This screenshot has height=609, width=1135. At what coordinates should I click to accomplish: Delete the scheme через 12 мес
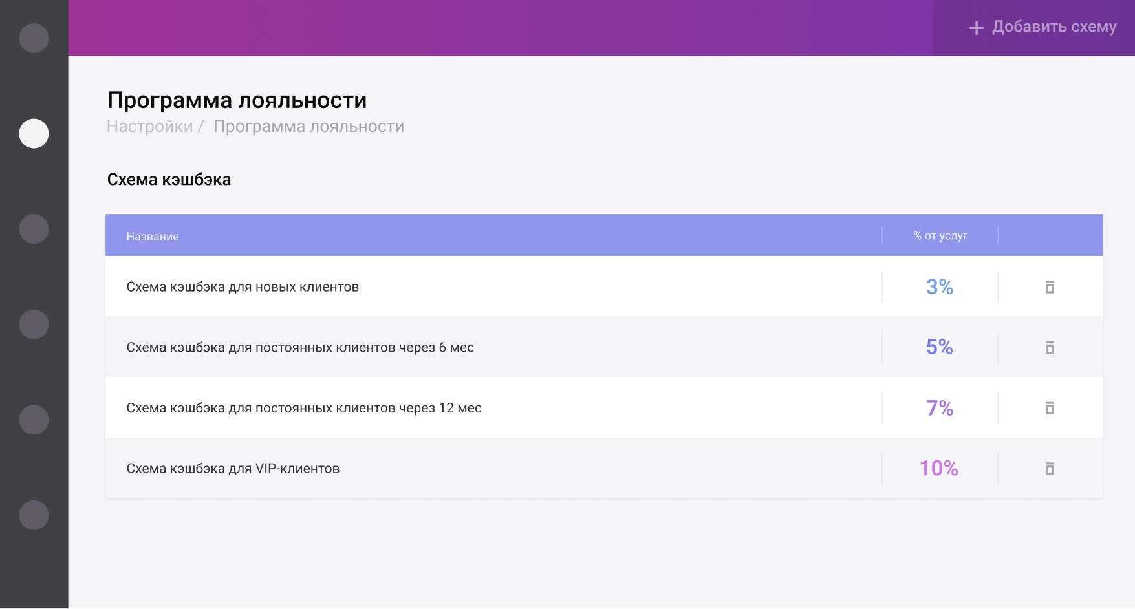point(1050,408)
